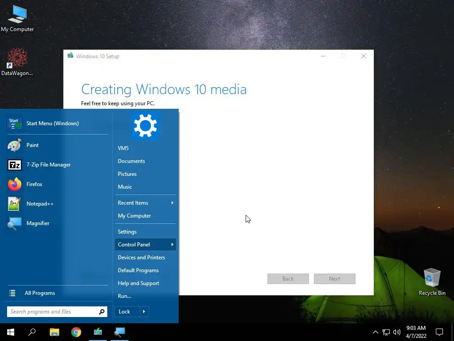
Task: Open the Run... dialog
Action: pyautogui.click(x=145, y=296)
